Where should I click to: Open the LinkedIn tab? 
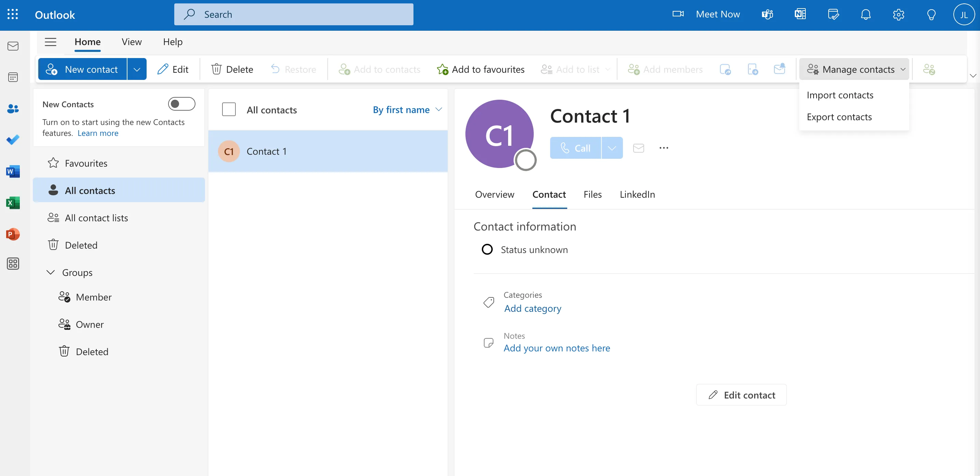[637, 194]
